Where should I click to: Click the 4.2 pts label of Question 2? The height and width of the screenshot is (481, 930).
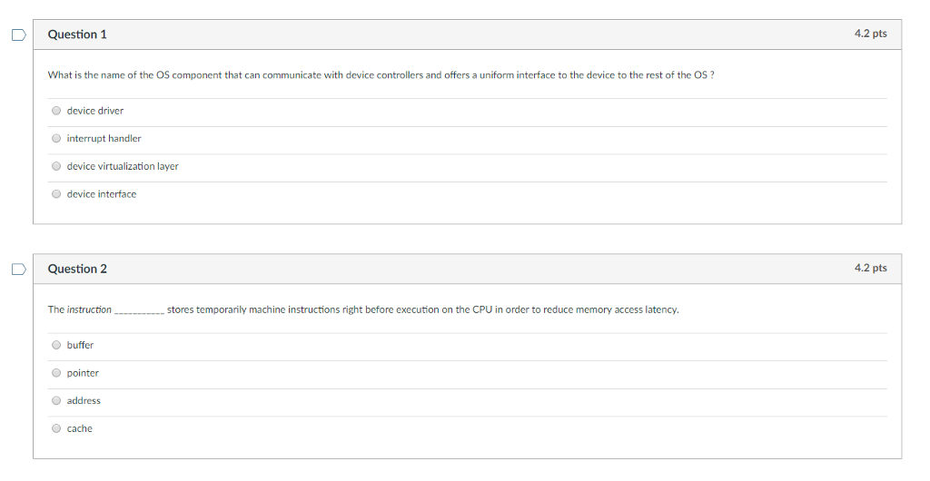[870, 268]
